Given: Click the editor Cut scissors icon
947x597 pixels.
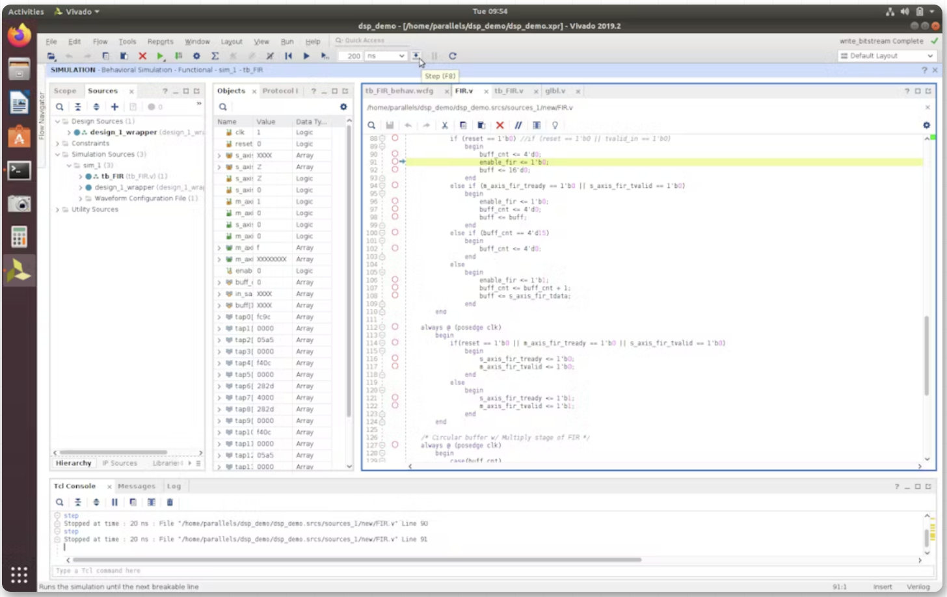Looking at the screenshot, I should [445, 125].
